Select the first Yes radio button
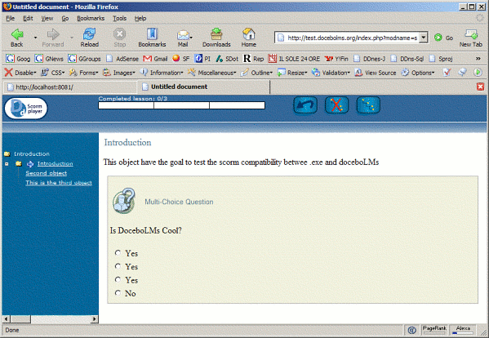 point(118,252)
